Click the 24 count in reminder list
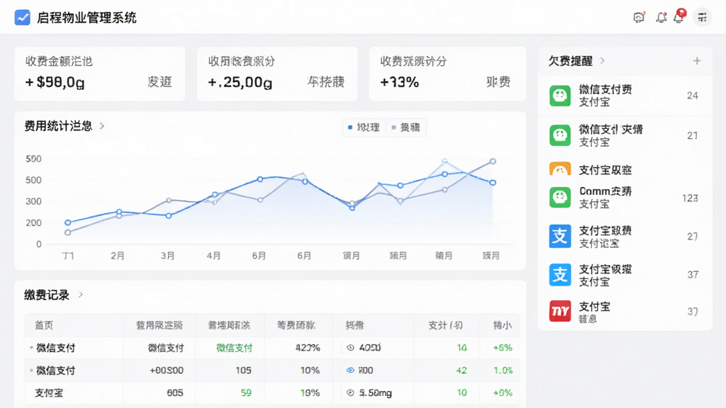The image size is (726, 408). click(692, 96)
